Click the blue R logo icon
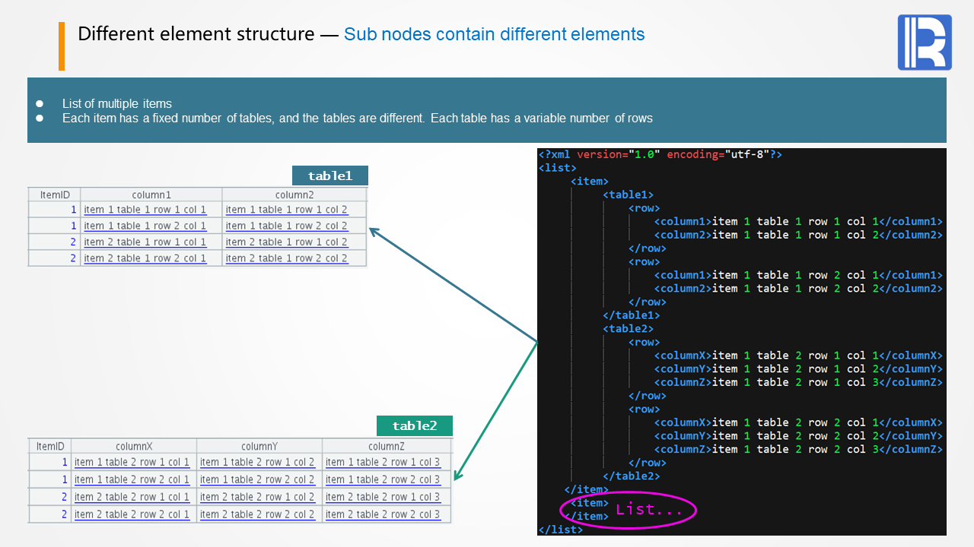Screen dimensions: 974x547 coord(925,43)
